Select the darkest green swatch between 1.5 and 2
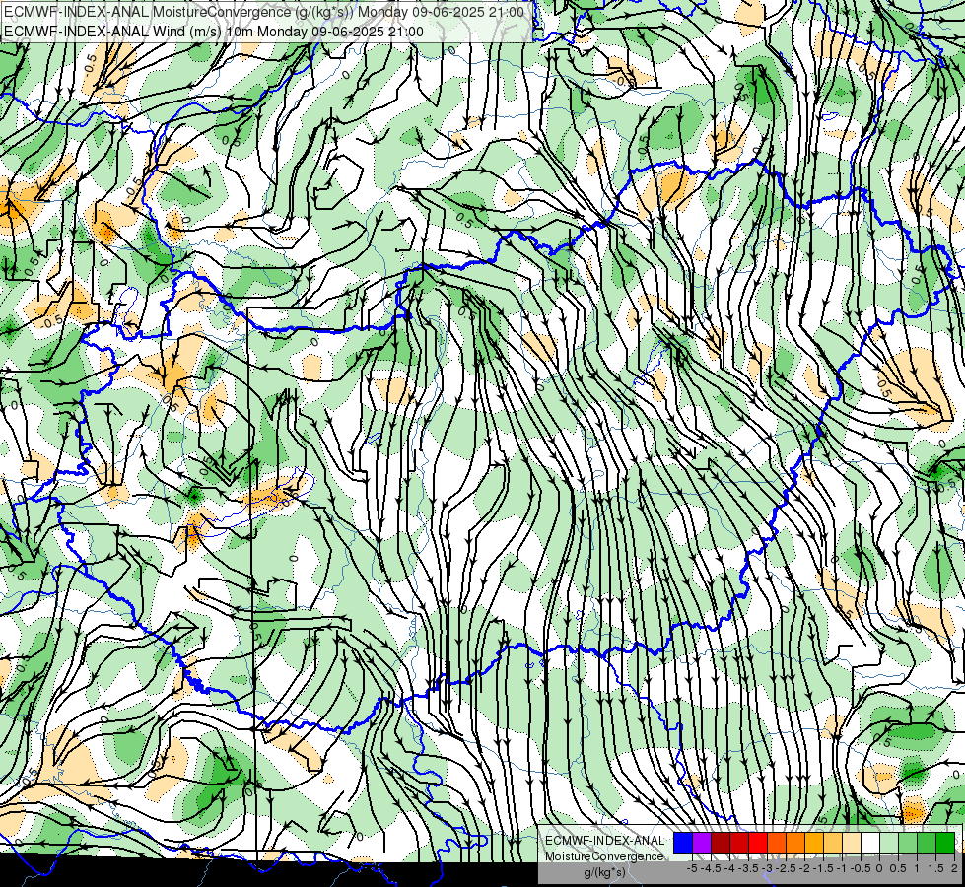Viewport: 965px width, 887px height. 945,844
